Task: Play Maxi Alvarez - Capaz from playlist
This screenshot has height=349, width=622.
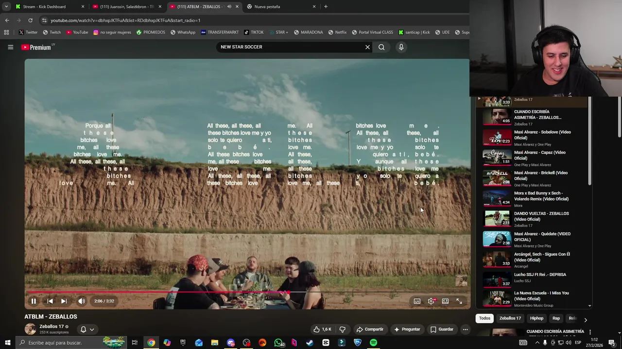Action: [535, 158]
